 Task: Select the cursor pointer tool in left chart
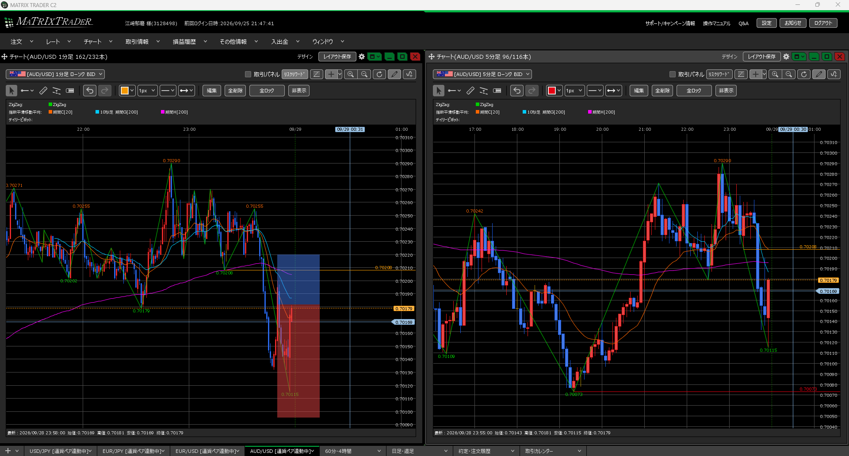point(11,91)
